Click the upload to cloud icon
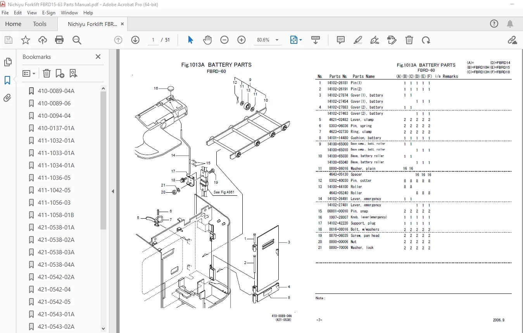 (x=43, y=40)
